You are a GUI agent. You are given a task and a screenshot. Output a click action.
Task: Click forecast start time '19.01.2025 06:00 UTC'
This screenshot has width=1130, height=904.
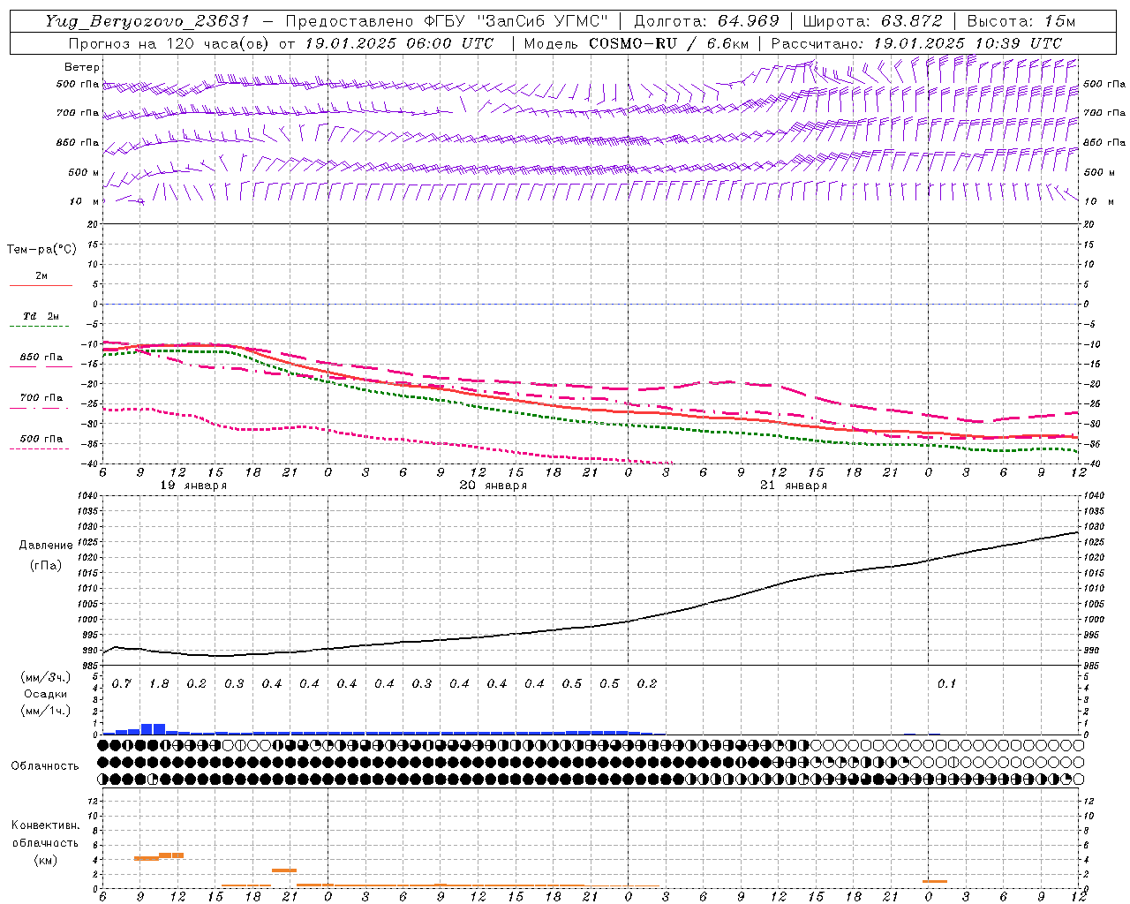[399, 43]
